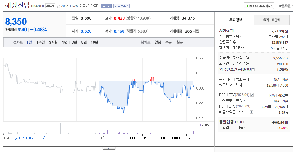The image size is (300, 152).
Task: Switch to the 호가10단계 tab
Action: [272, 20]
